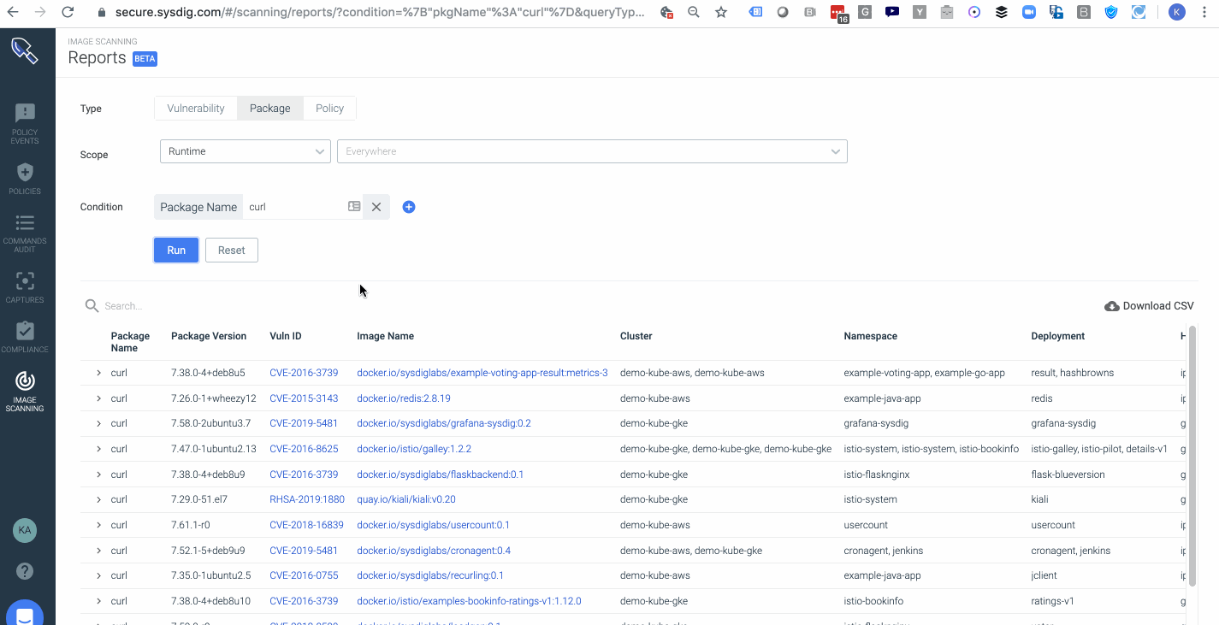The width and height of the screenshot is (1219, 625).
Task: Expand the row for version 7.38.0-4+deb8u5
Action: 98,373
